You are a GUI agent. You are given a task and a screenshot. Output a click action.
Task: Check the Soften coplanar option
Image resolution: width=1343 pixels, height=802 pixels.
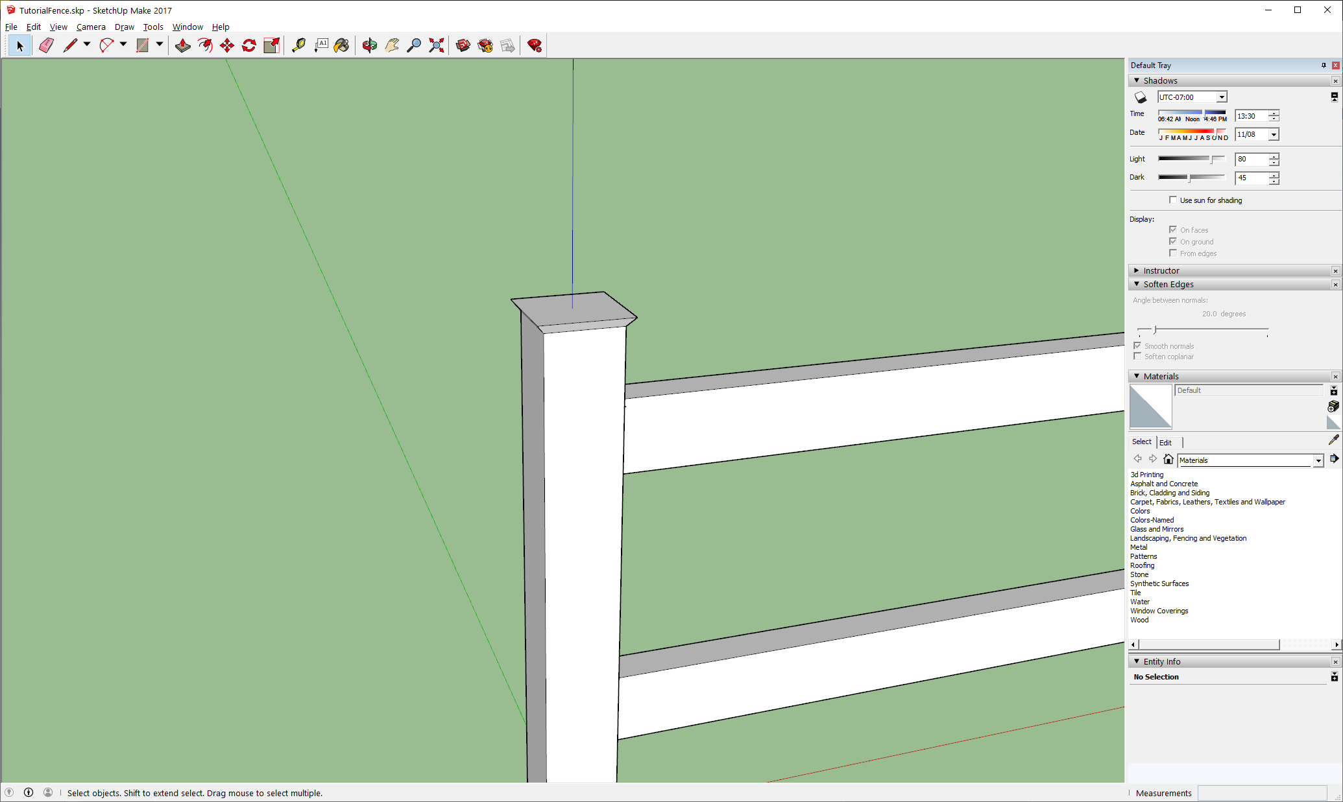1137,357
